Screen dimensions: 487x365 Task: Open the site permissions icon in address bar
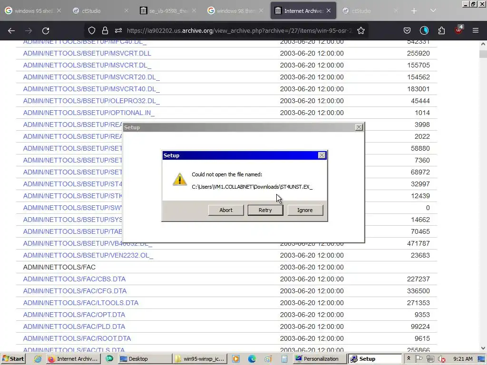tap(118, 31)
